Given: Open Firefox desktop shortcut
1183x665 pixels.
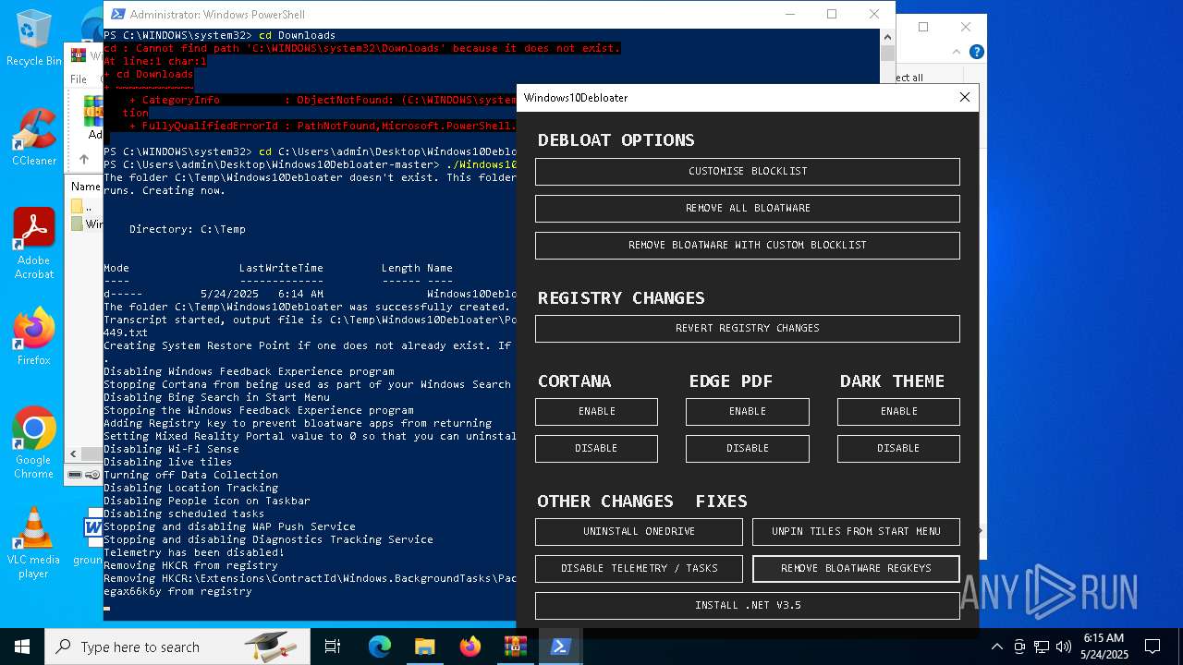Looking at the screenshot, I should pos(34,336).
